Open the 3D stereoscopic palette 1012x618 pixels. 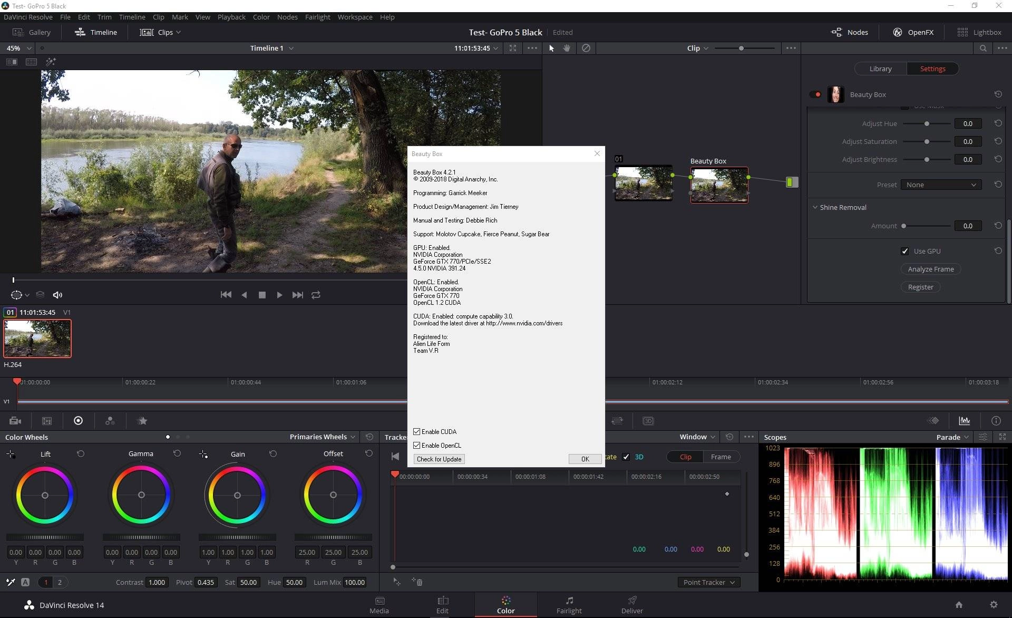[x=648, y=421]
